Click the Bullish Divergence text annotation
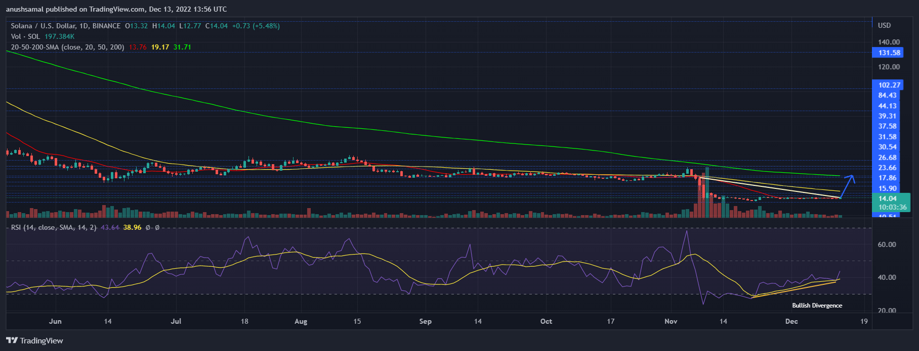 point(817,306)
